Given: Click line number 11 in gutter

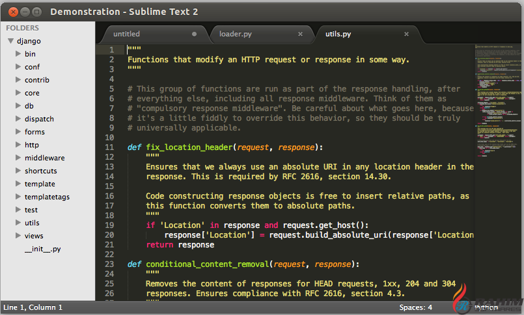Looking at the screenshot, I should pyautogui.click(x=111, y=147).
